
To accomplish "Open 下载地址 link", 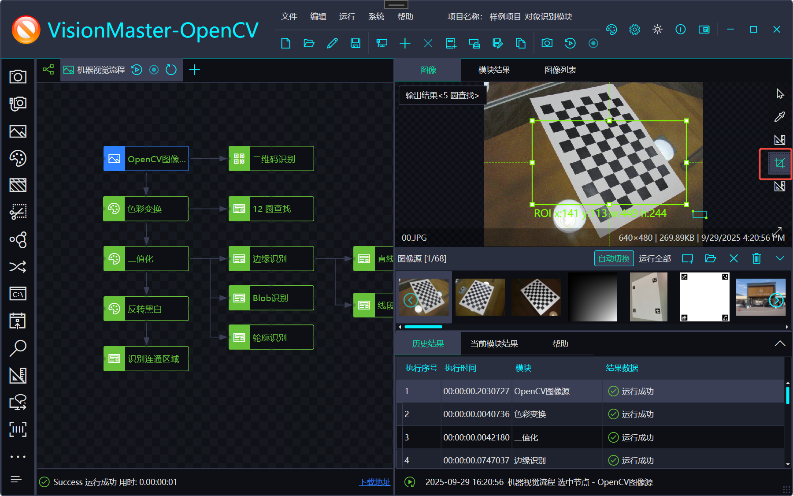I will [374, 482].
